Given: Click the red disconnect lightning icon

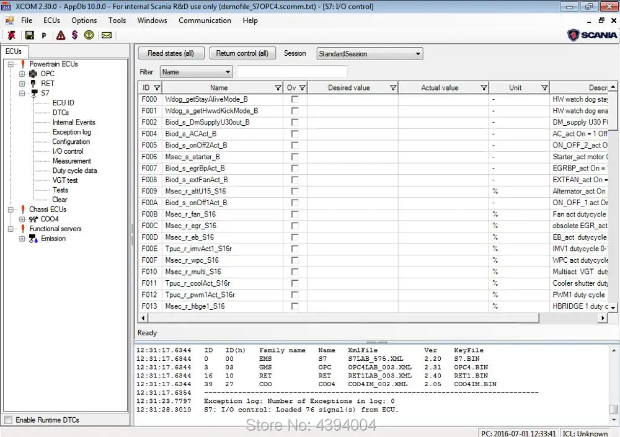Looking at the screenshot, I should 12,35.
